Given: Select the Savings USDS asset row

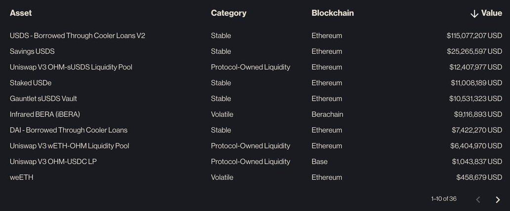Looking at the screenshot, I should [x=32, y=51].
